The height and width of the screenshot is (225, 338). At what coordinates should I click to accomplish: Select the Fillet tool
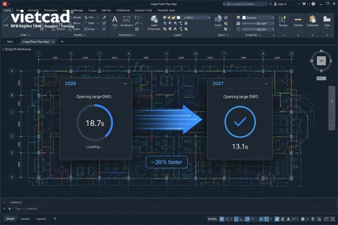[89, 23]
